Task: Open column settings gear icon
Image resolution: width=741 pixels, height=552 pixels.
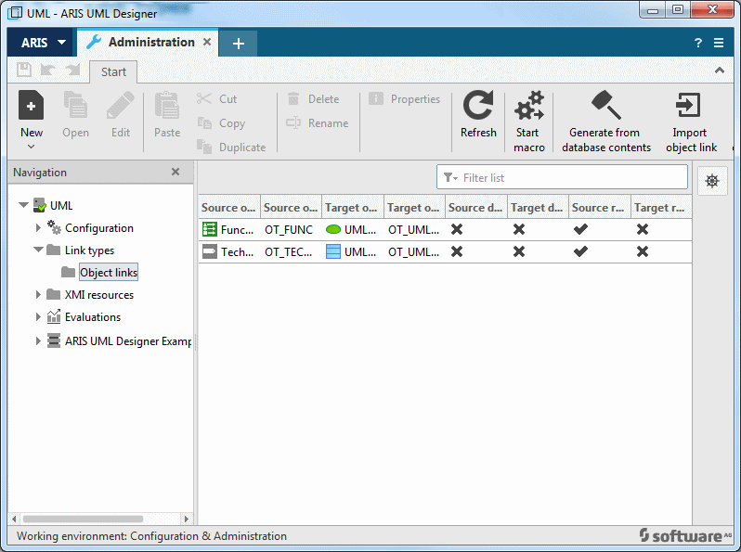Action: click(x=712, y=181)
